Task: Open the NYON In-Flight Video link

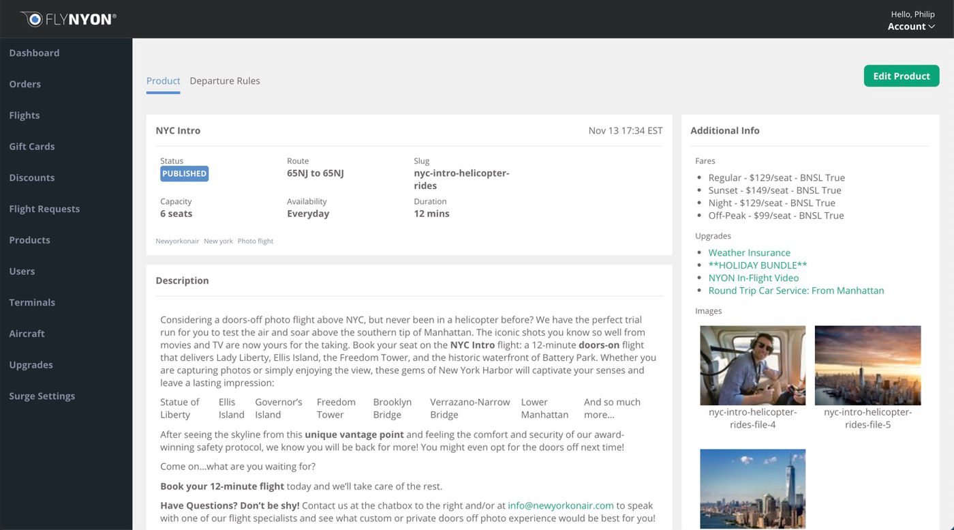Action: (x=754, y=278)
